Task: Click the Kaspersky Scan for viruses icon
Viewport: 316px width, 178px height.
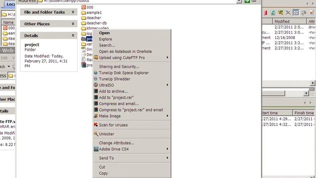Action: click(96, 125)
